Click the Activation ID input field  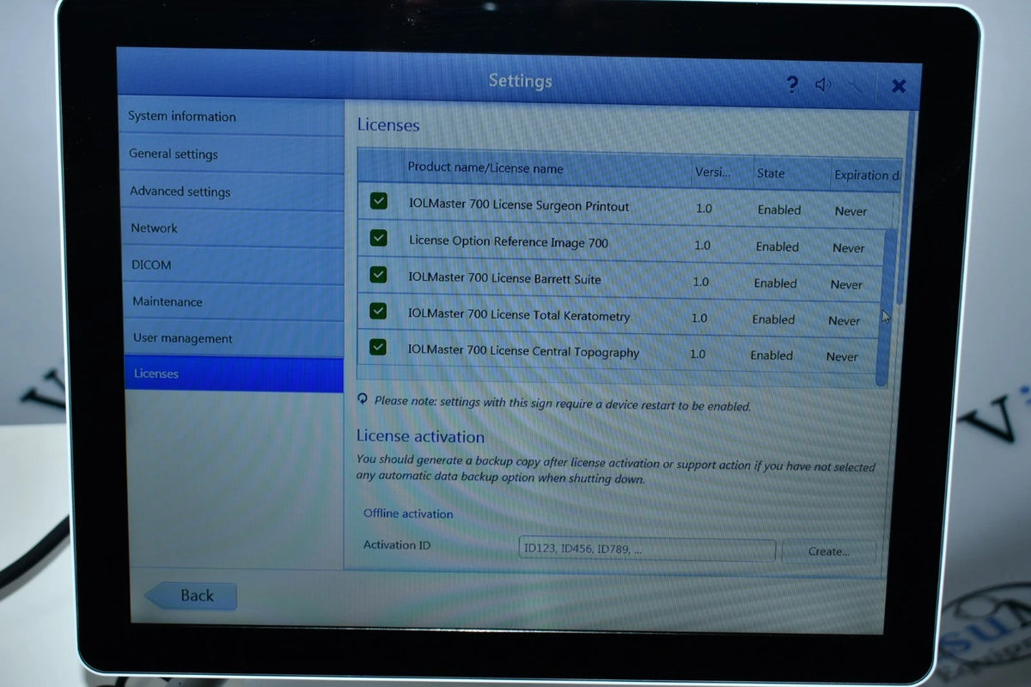tap(646, 550)
